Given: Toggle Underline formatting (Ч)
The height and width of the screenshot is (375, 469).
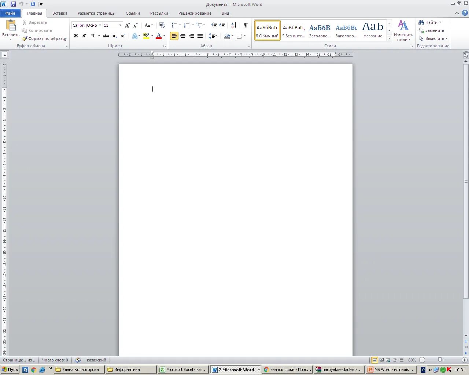Looking at the screenshot, I should pos(93,36).
